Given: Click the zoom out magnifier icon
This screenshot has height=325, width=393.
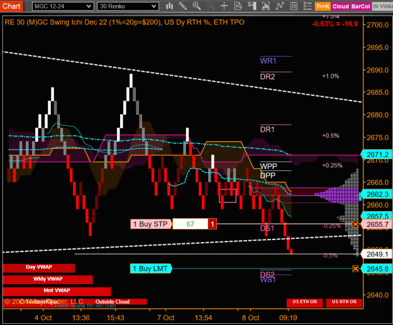Looking at the screenshot, I should (210, 6).
